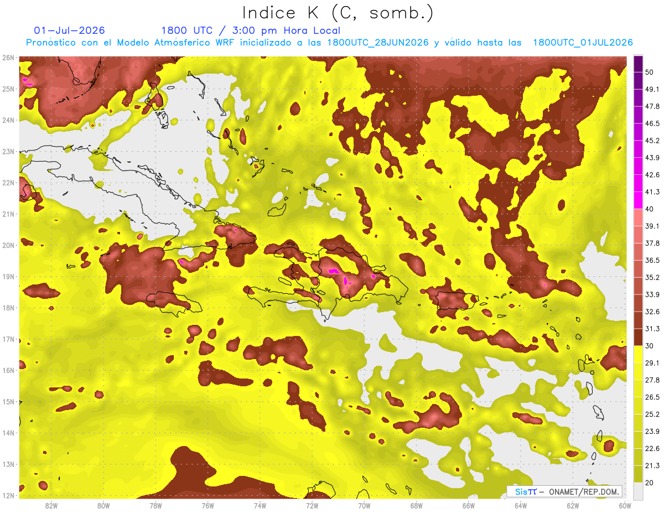Image resolution: width=664 pixels, height=513 pixels.
Task: Click the "Indice K (C, somb.)" map title
Action: click(x=338, y=13)
